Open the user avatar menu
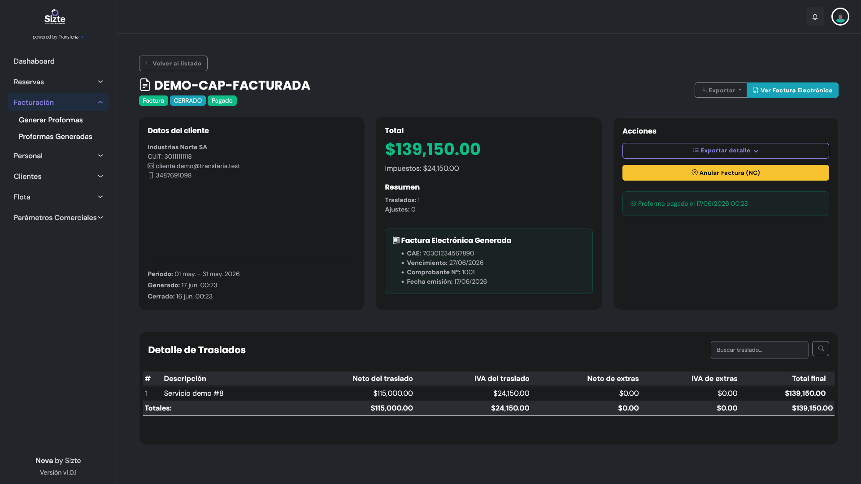 click(x=840, y=17)
